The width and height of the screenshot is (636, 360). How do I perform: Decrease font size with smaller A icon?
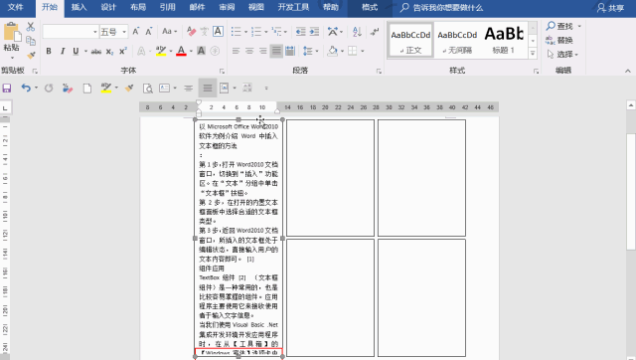coord(149,31)
